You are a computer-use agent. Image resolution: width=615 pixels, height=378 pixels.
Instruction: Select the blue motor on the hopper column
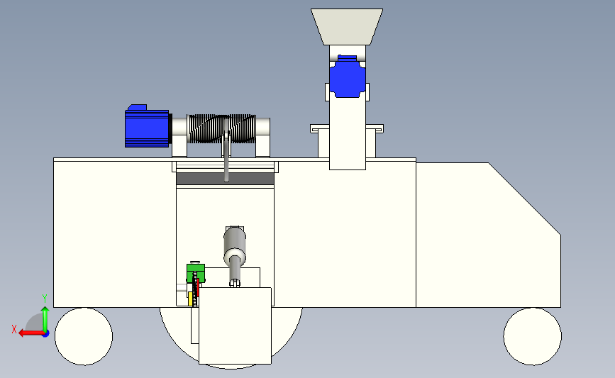348,77
